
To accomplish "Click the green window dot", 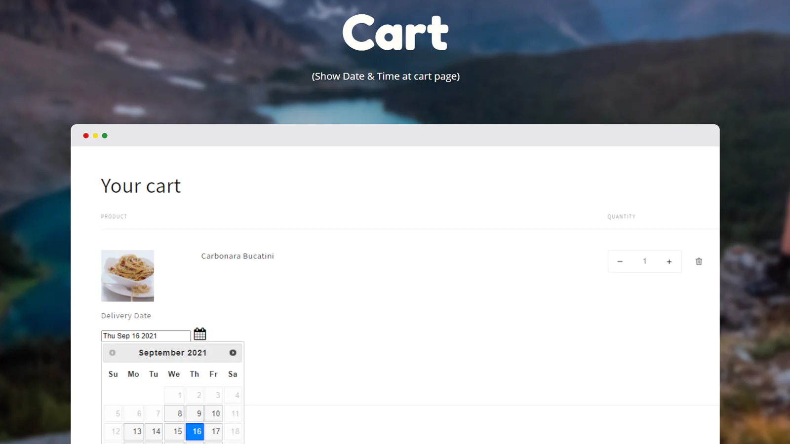I will click(x=105, y=136).
